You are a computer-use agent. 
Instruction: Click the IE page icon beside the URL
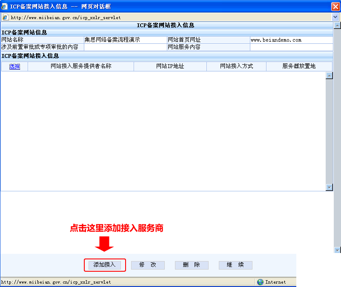[x=5, y=17]
